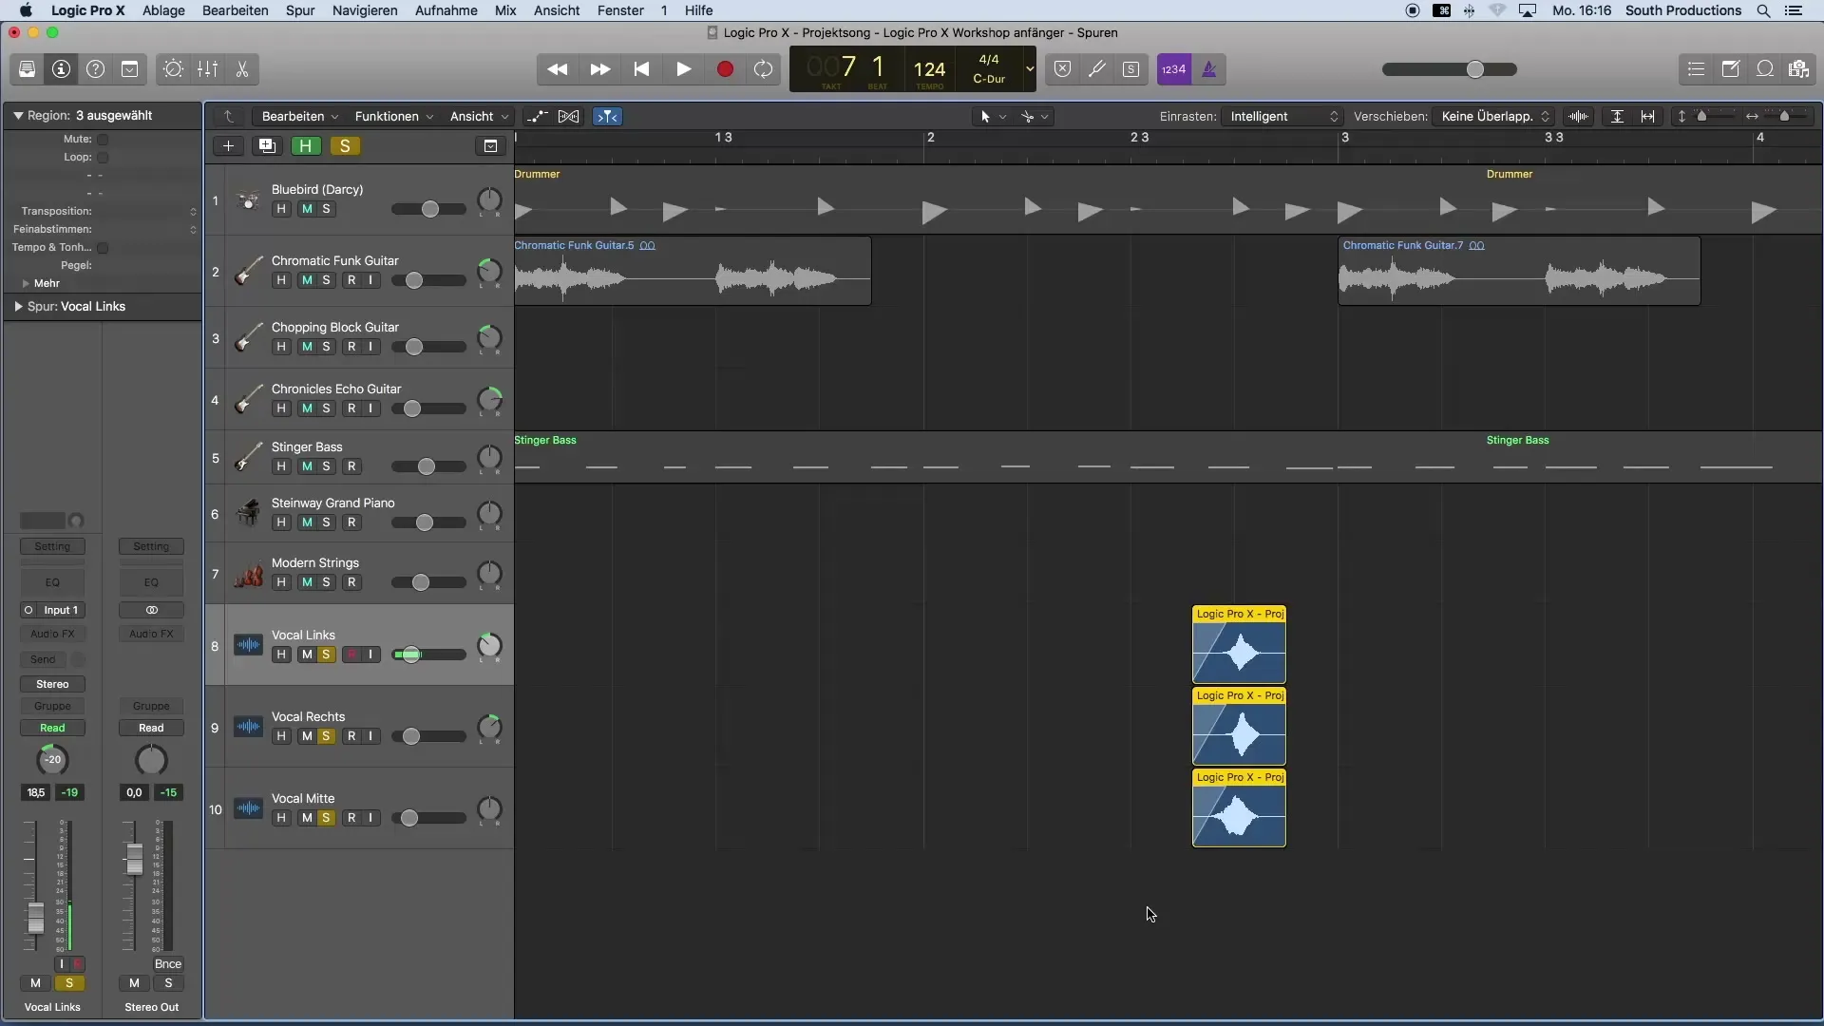The height and width of the screenshot is (1026, 1824).
Task: Select the Chromatic Funk Guitar.7 audio region
Action: coord(1519,272)
